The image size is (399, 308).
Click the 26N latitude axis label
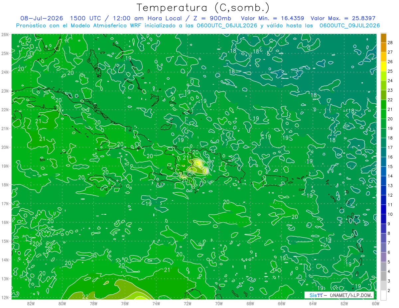(5, 35)
